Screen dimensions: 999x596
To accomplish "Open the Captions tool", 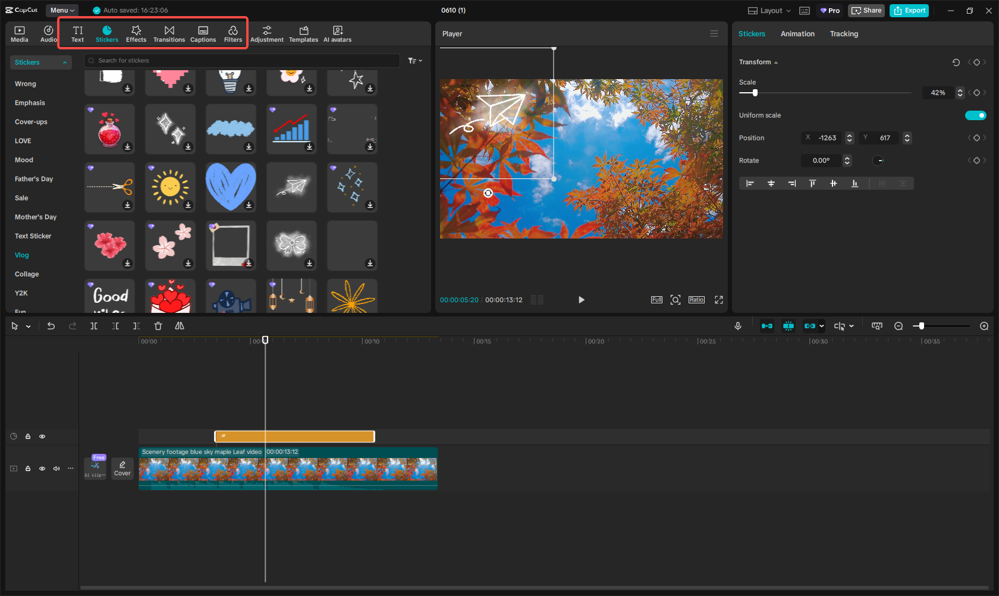I will (203, 33).
